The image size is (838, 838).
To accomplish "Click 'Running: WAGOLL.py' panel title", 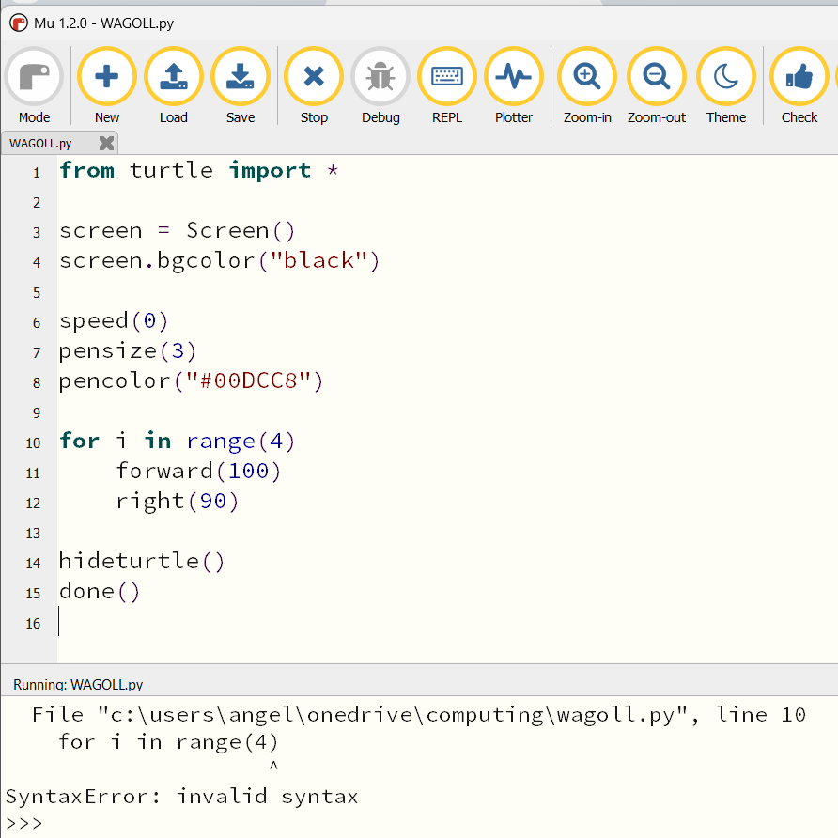I will [78, 685].
